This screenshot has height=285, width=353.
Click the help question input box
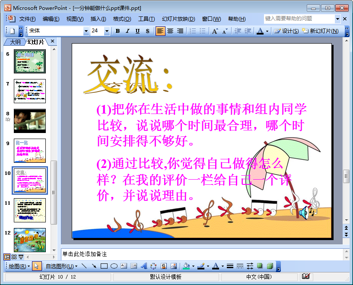point(299,19)
